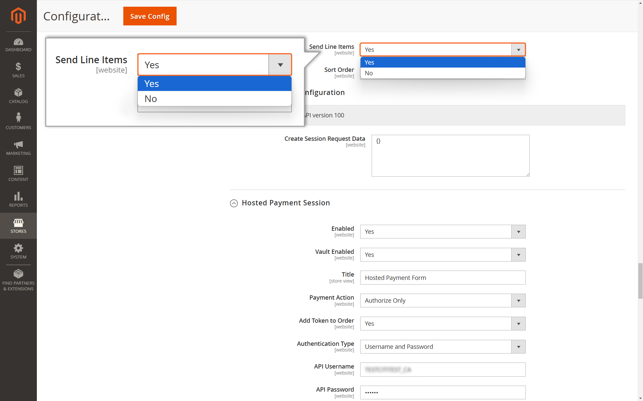Click the Save Config button
This screenshot has height=401, width=643.
tap(150, 16)
